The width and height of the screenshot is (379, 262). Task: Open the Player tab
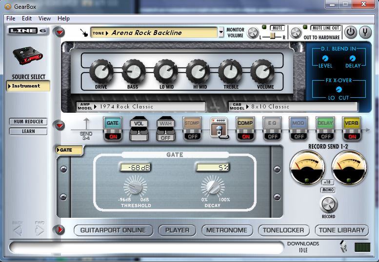pyautogui.click(x=177, y=230)
